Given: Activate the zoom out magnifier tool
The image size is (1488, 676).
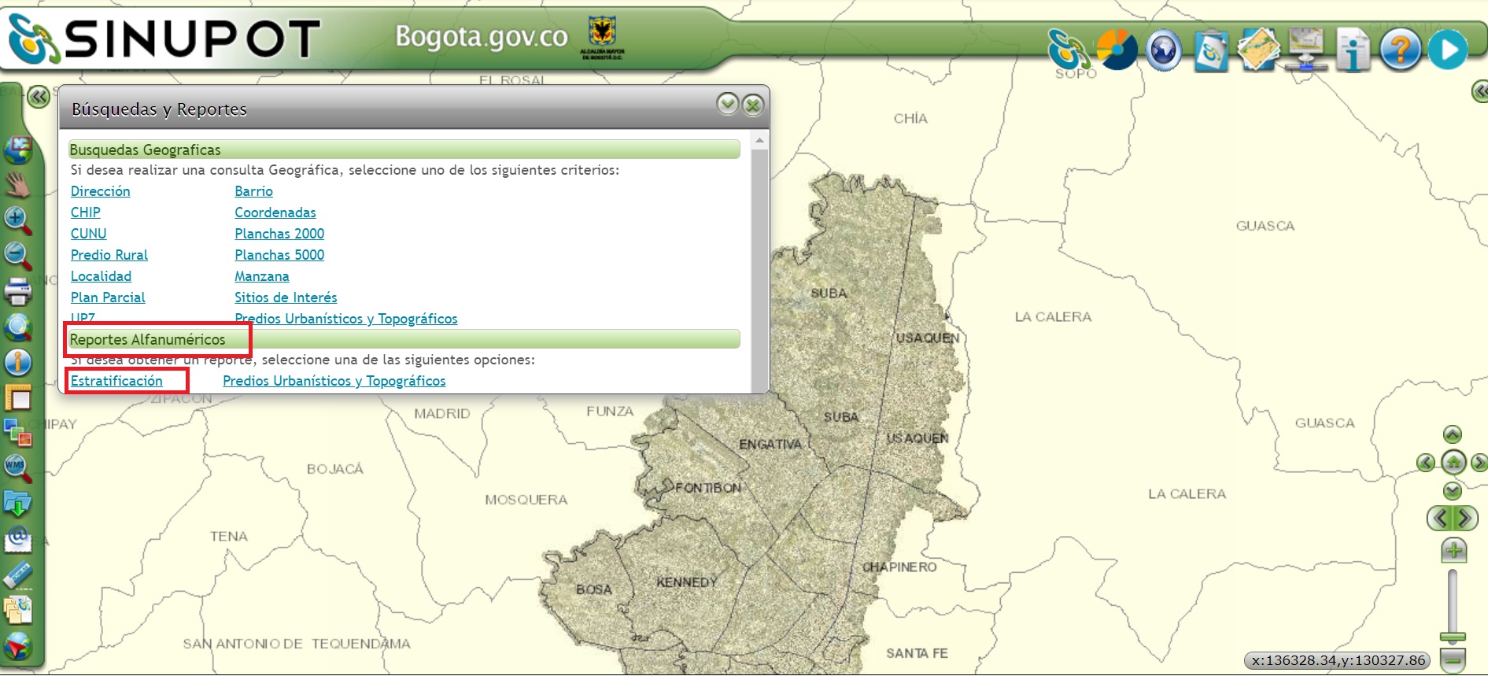Looking at the screenshot, I should [17, 255].
